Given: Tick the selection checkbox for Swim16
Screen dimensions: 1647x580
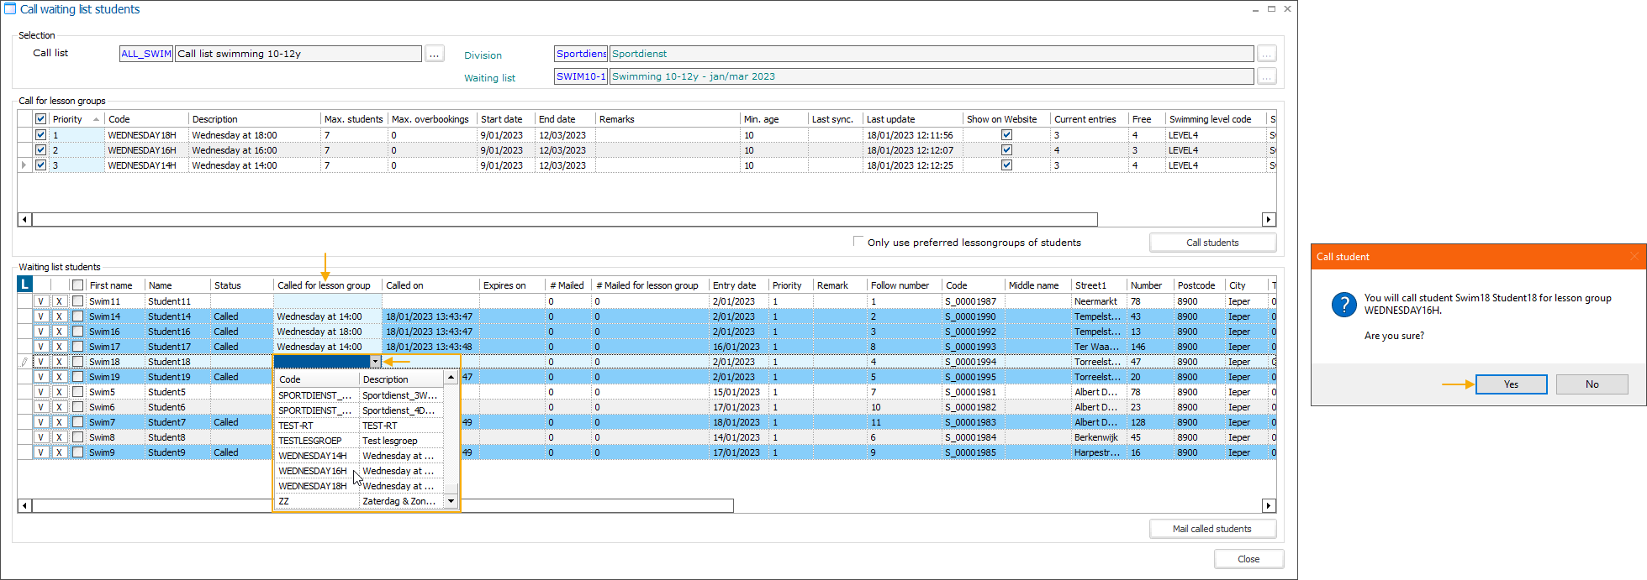Looking at the screenshot, I should click(x=77, y=332).
